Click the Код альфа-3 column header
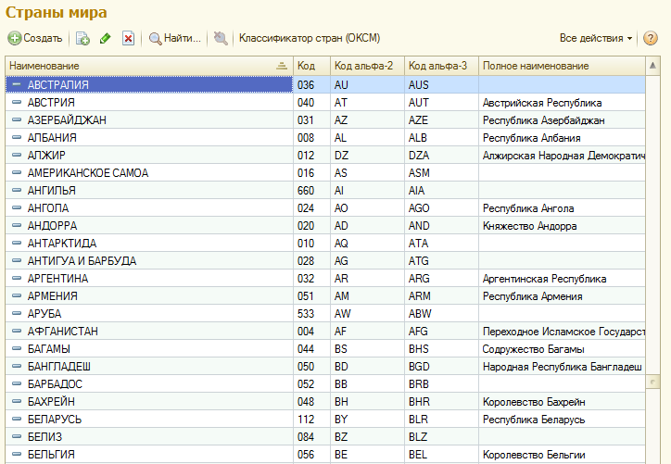 tap(441, 66)
